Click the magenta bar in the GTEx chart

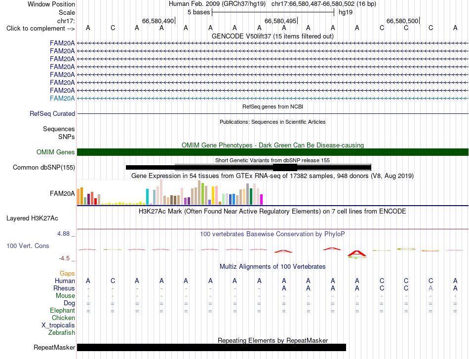click(262, 199)
